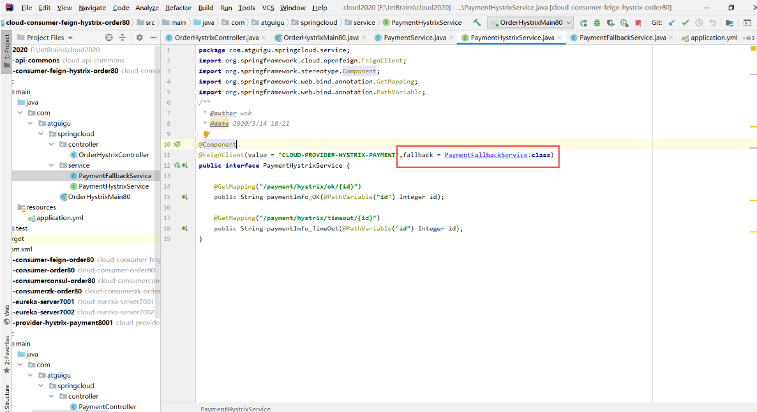Image resolution: width=757 pixels, height=412 pixels.
Task: Open the Project Files view dropdown
Action: (49, 38)
